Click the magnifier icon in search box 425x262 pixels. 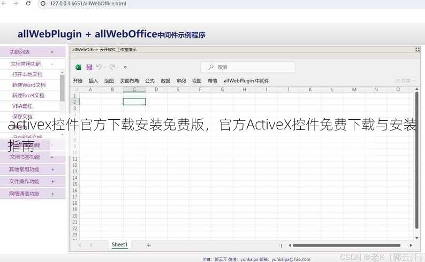(x=210, y=67)
